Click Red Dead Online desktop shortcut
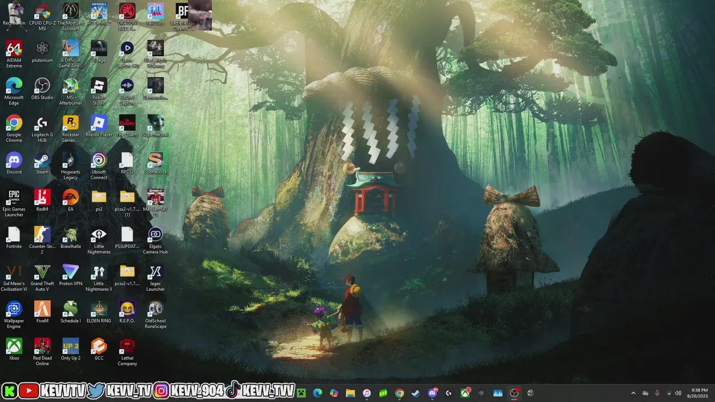The image size is (715, 402). pos(42,352)
